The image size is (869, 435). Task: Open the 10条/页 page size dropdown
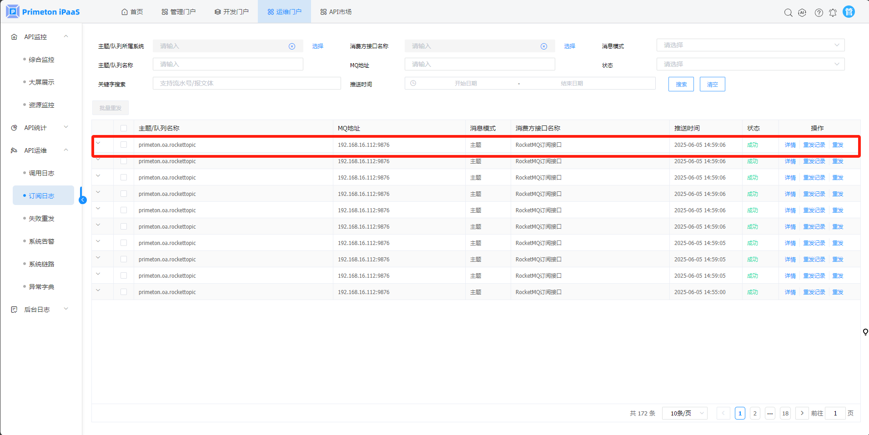684,413
